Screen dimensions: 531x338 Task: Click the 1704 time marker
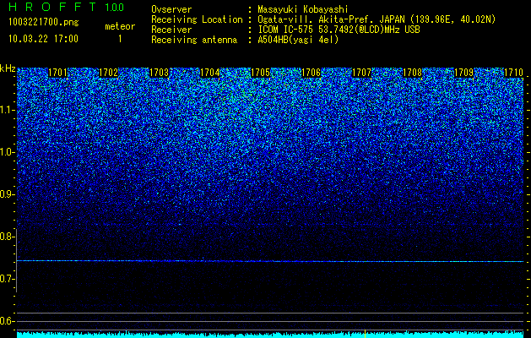pyautogui.click(x=210, y=73)
